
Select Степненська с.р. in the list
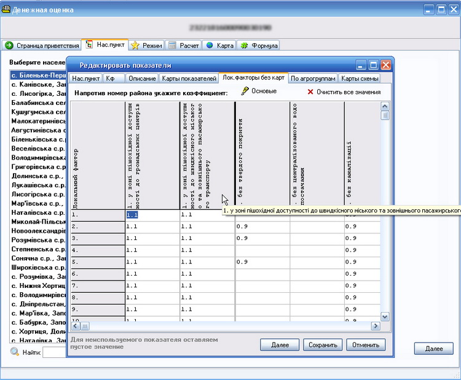point(38,249)
